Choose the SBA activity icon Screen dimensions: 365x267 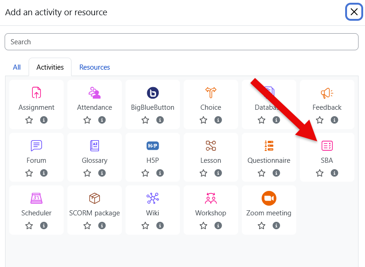pyautogui.click(x=327, y=146)
